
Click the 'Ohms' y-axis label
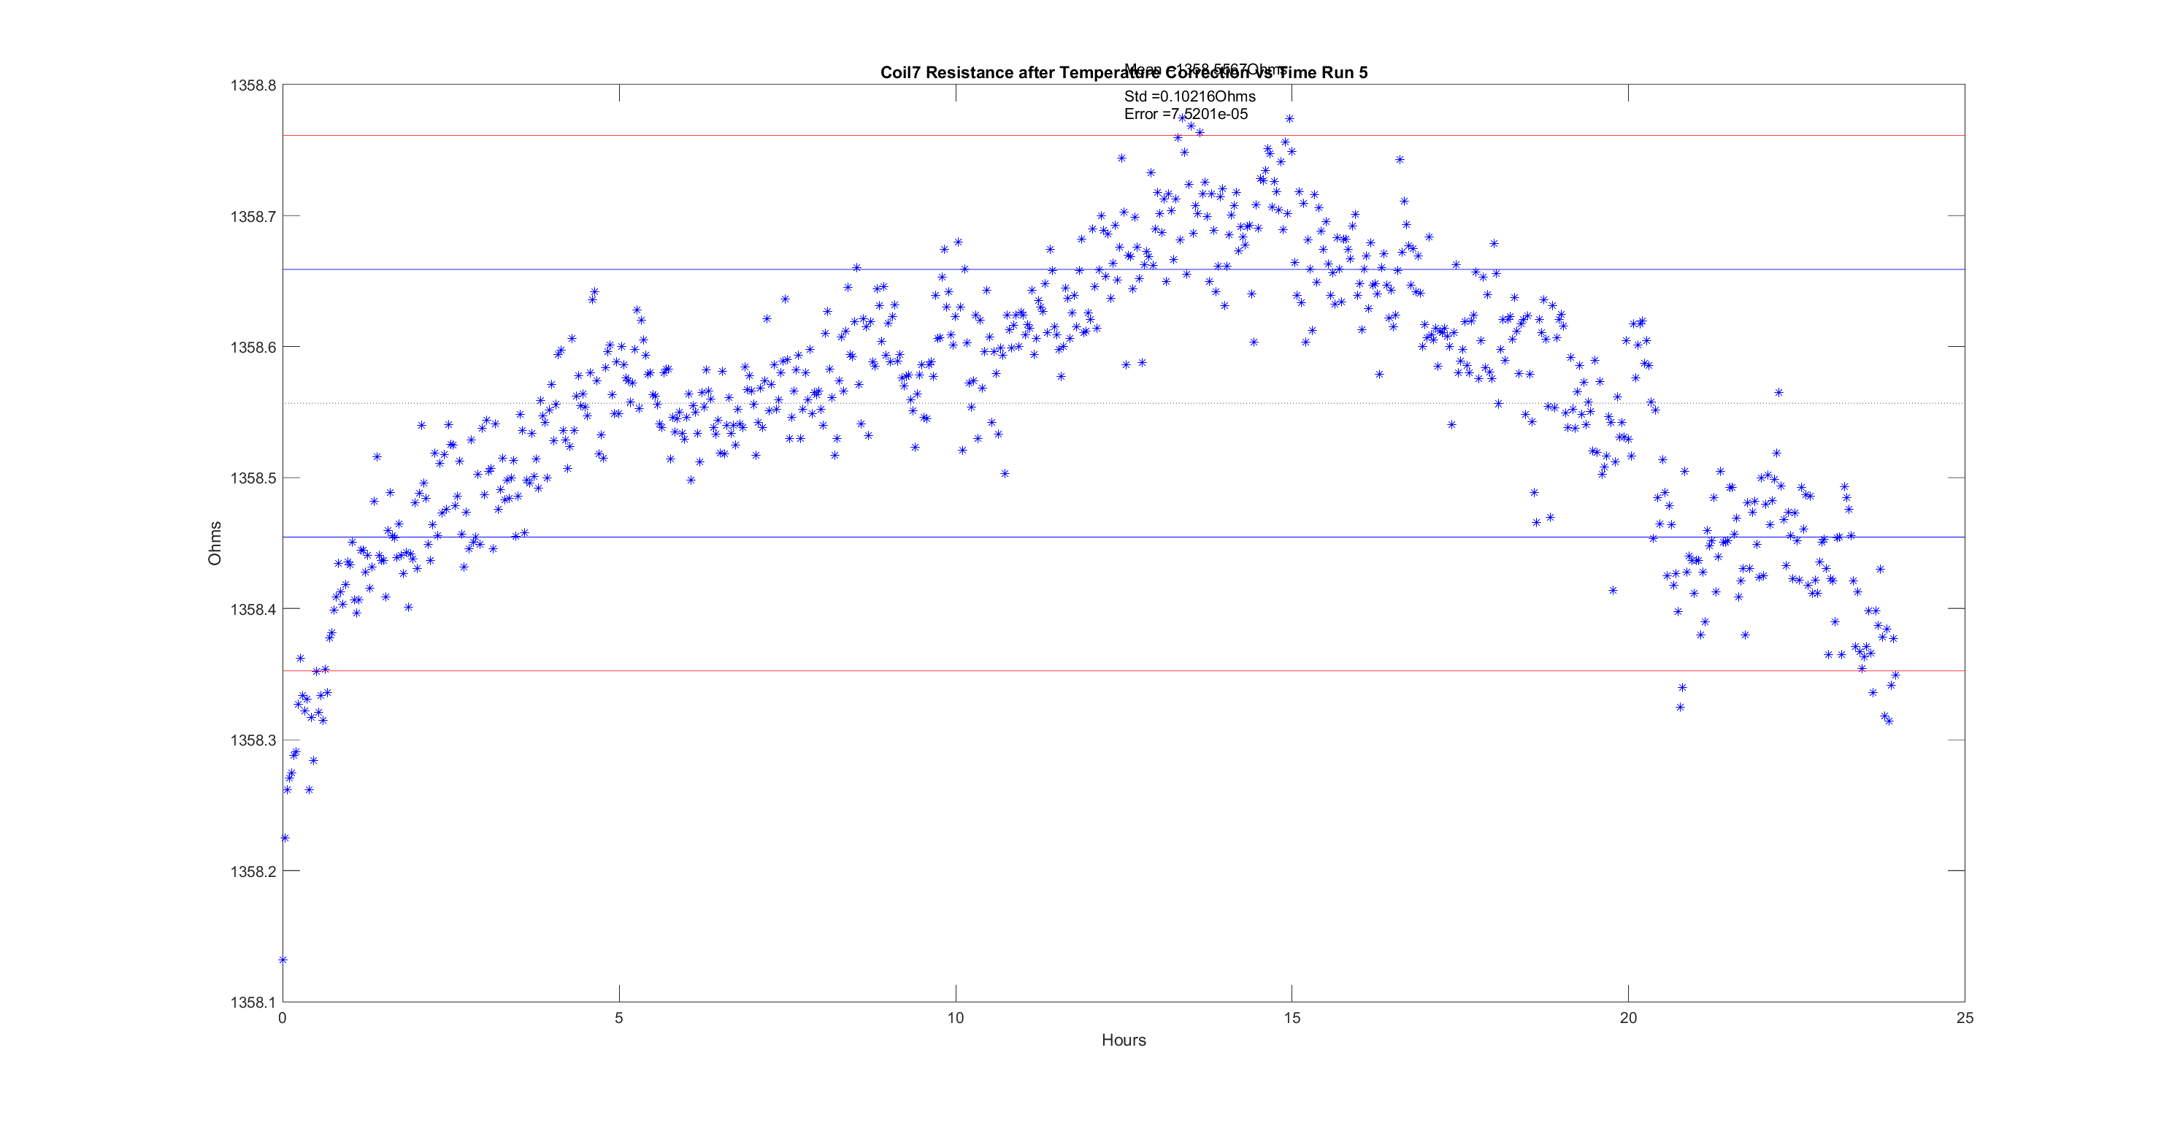click(x=215, y=543)
